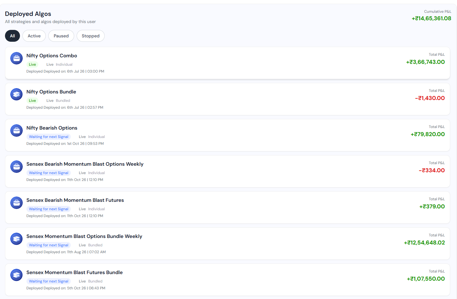Click the Sensex Bearish Momentum Blast Options Weekly icon
Screen dimensions: 457x299
coord(17,167)
